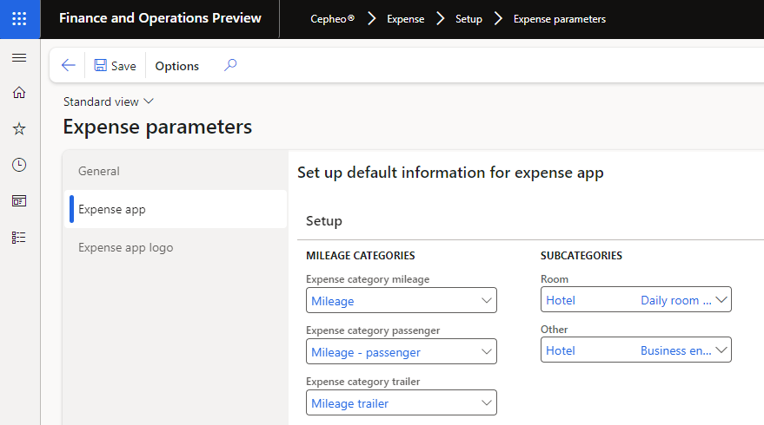The height and width of the screenshot is (425, 764).
Task: Show Recent items clock icon
Action: pyautogui.click(x=19, y=165)
